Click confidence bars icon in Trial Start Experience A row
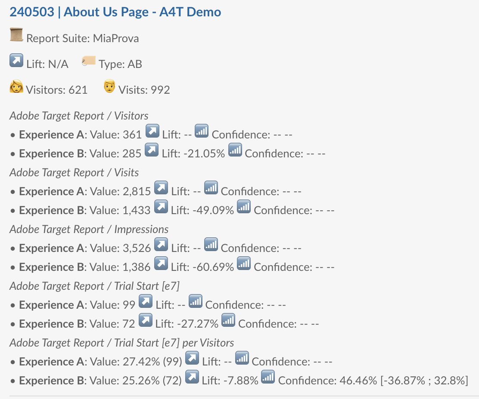The height and width of the screenshot is (399, 479). 196,301
